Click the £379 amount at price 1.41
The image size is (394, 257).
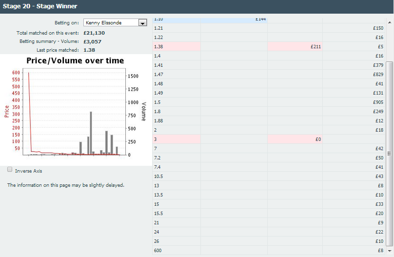click(376, 65)
